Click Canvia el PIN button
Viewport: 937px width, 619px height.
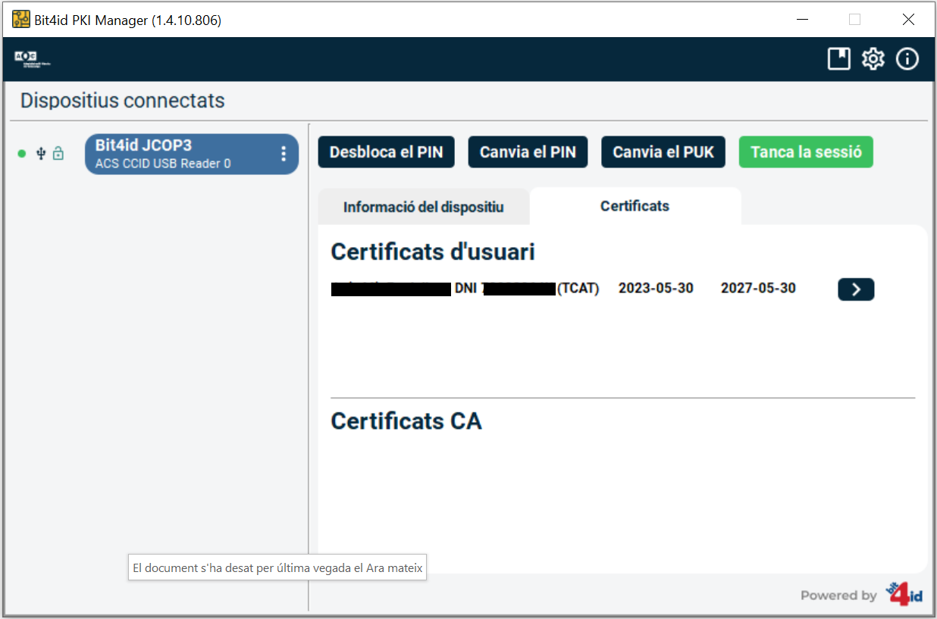(528, 152)
